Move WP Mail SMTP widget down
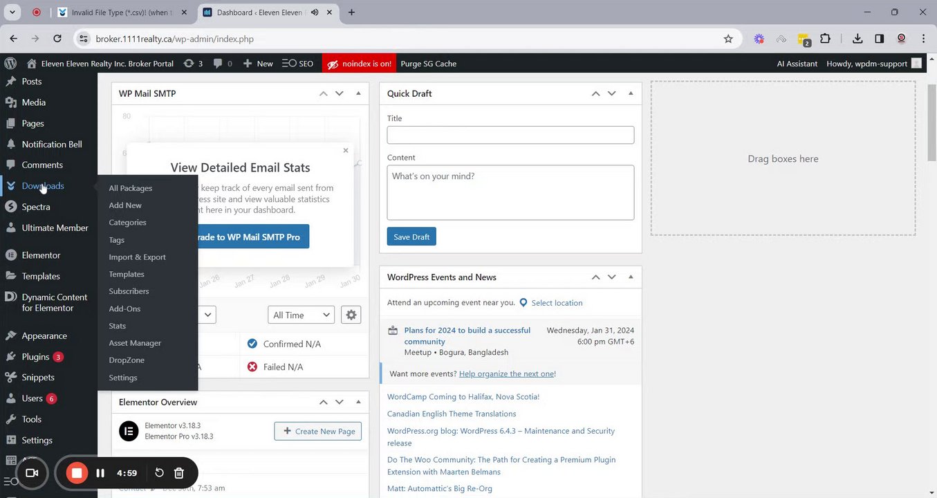 (x=339, y=93)
